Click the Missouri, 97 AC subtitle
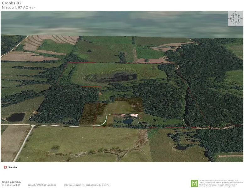244x188 pixels. click(19, 8)
